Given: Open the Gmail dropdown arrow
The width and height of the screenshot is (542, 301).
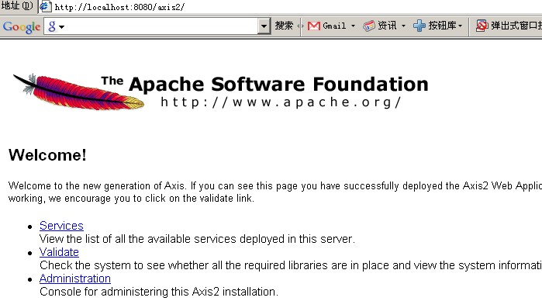Looking at the screenshot, I should pos(353,26).
